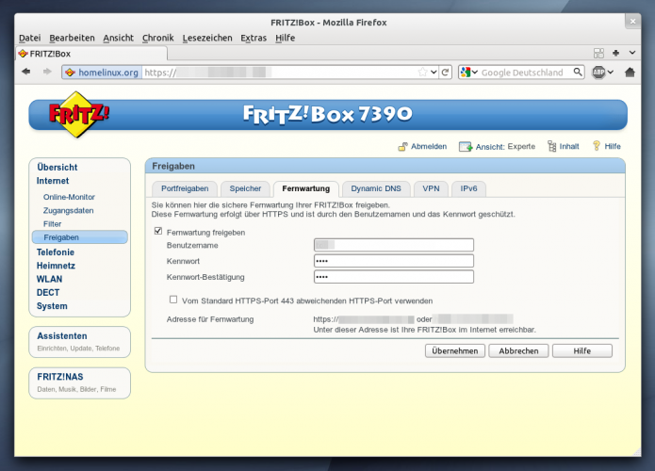Open Filter in sidebar

pos(52,224)
